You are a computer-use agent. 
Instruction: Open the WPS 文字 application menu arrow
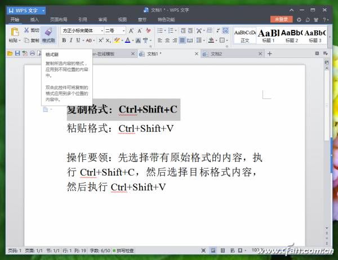pos(43,10)
